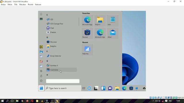Click Microsoft Edge tile beside KMail tile
The width and height of the screenshot is (184, 103).
tap(100, 33)
